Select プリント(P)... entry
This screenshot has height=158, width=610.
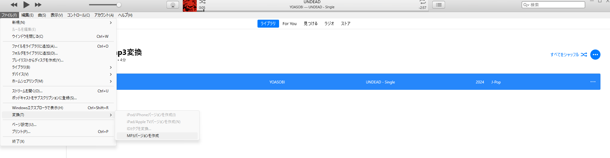[x=59, y=132]
